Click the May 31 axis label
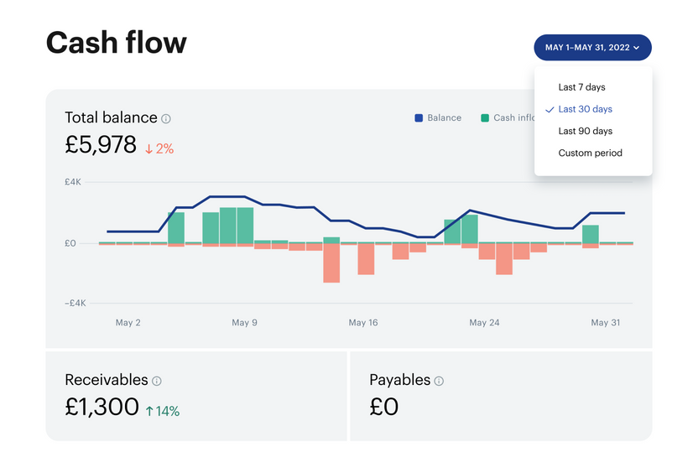 click(x=605, y=323)
